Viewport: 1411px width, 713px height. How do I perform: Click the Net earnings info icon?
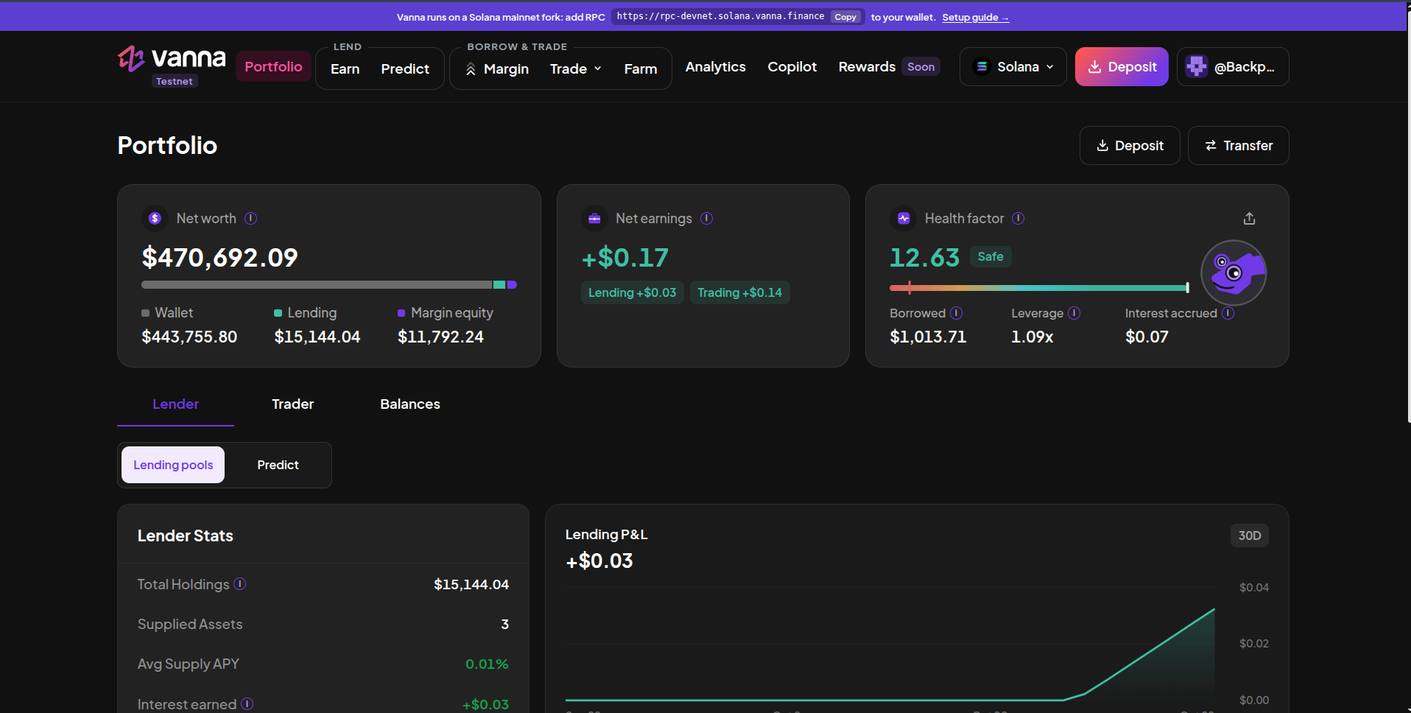coord(706,218)
